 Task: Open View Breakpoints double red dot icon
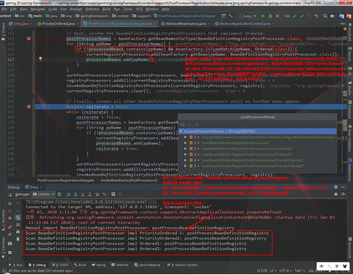pyautogui.click(x=10, y=227)
